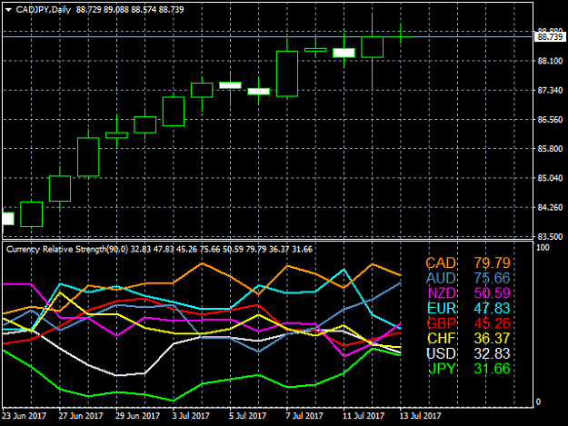Click the AUD currency legend label

tap(441, 278)
